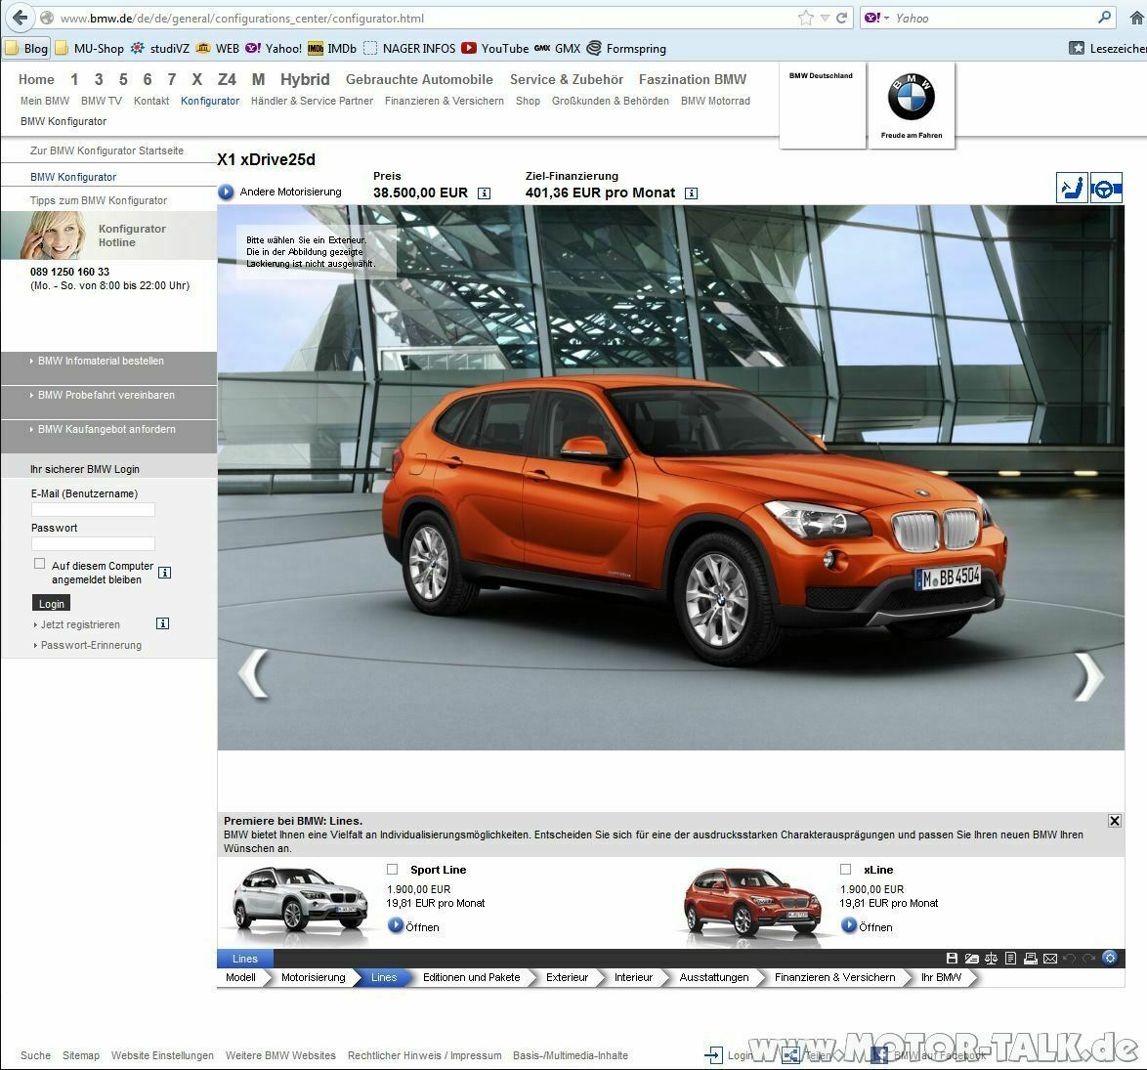Enable the Sport Line checkbox
The image size is (1147, 1070).
[x=392, y=869]
